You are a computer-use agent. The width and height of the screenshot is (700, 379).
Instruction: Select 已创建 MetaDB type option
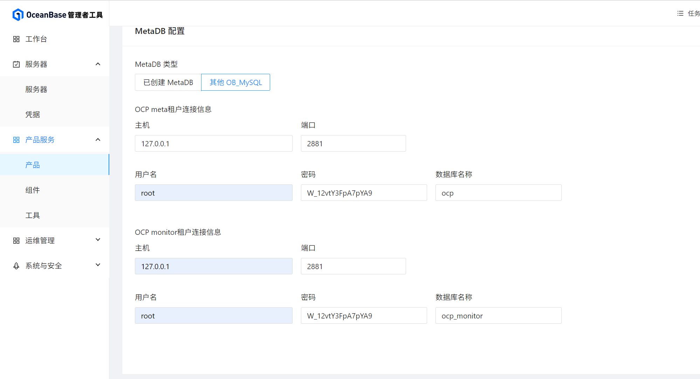point(168,82)
